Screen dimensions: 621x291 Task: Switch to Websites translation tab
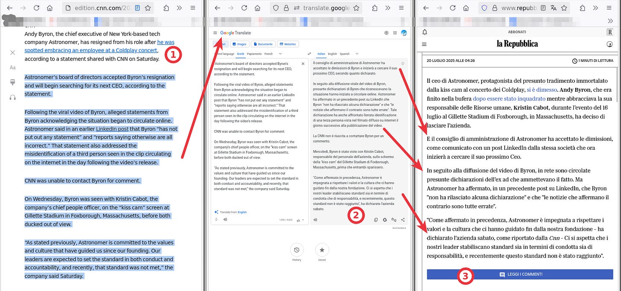click(x=288, y=44)
